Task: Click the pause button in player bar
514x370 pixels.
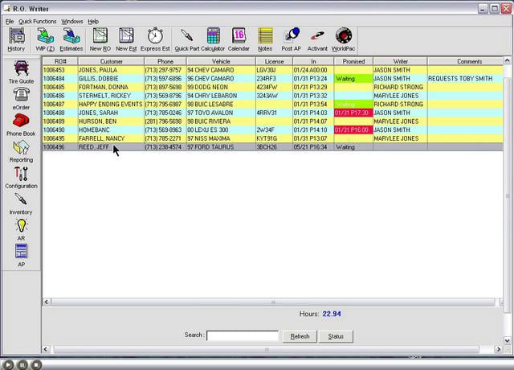Action: (22, 364)
